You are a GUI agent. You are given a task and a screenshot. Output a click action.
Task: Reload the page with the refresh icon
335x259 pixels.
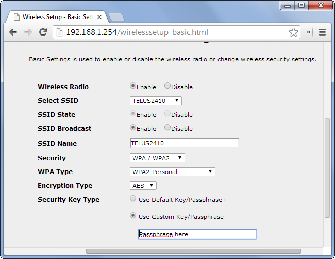pyautogui.click(x=43, y=32)
